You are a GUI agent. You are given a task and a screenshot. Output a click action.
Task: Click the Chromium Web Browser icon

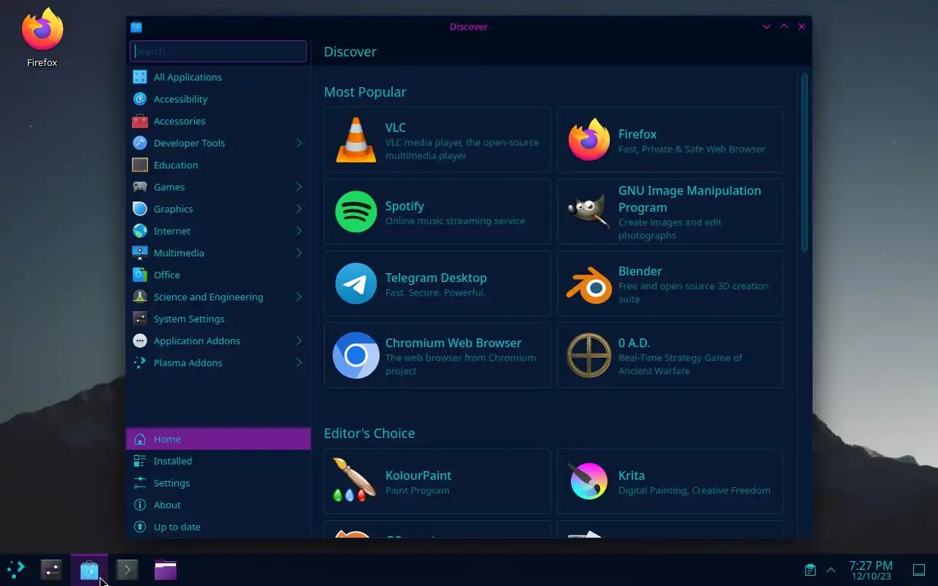point(356,355)
